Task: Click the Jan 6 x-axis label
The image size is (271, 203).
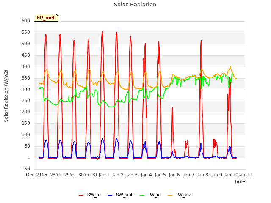Action: [x=174, y=175]
